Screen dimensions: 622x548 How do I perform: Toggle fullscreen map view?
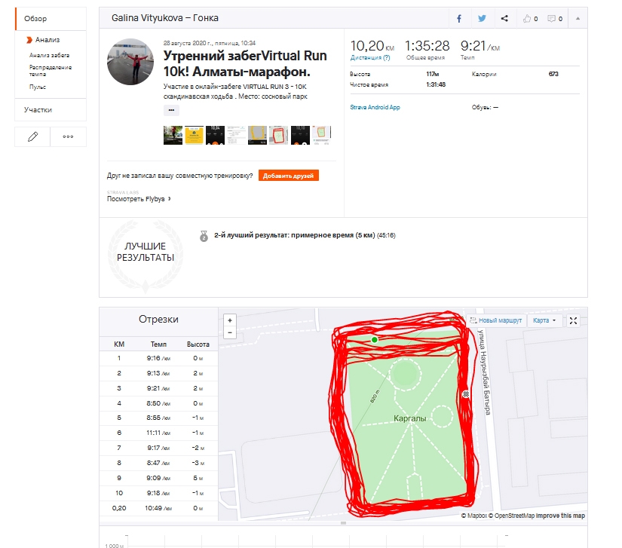[574, 320]
